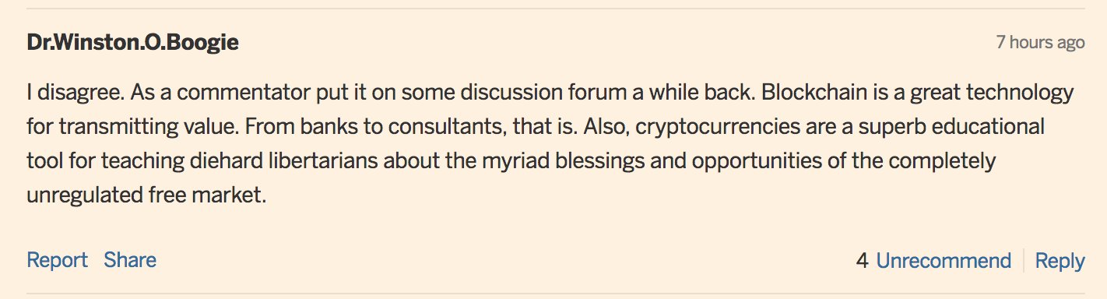The width and height of the screenshot is (1107, 299).
Task: Reply to Dr.Winston.O.Boogie's comment
Action: tap(1060, 261)
